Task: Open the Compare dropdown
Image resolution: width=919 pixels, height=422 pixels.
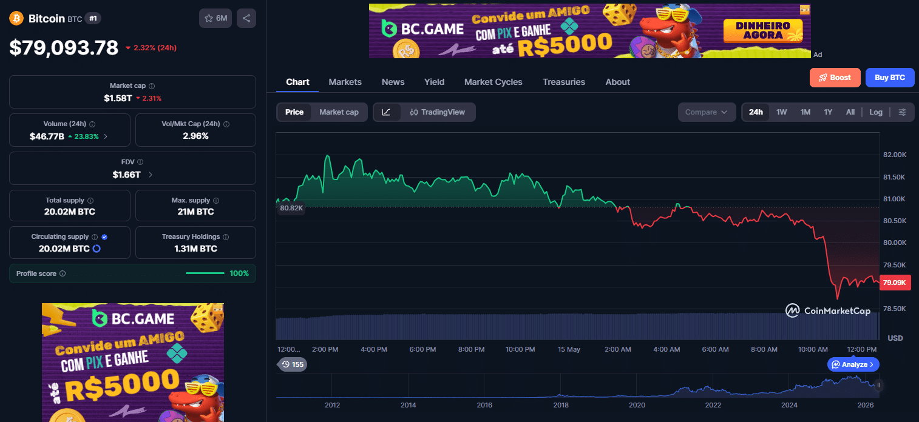Action: (x=707, y=112)
